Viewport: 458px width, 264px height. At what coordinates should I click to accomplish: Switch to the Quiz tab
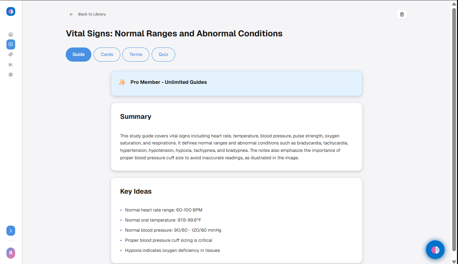pyautogui.click(x=163, y=54)
